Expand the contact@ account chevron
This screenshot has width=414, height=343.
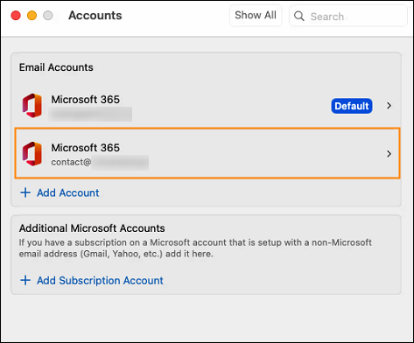[x=389, y=154]
